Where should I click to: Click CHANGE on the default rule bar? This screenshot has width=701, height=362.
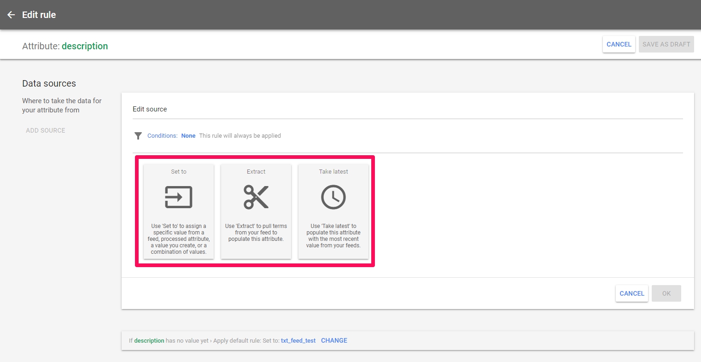334,340
